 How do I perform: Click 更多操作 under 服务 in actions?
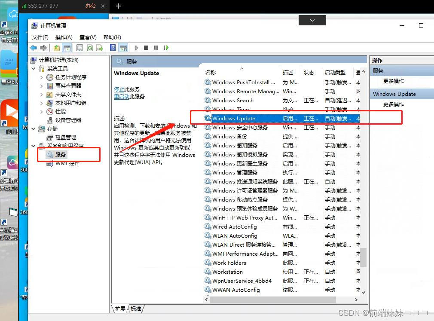[x=393, y=81]
